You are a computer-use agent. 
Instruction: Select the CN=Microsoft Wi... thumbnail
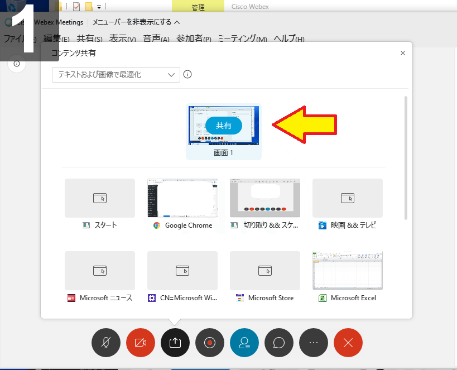[182, 271]
